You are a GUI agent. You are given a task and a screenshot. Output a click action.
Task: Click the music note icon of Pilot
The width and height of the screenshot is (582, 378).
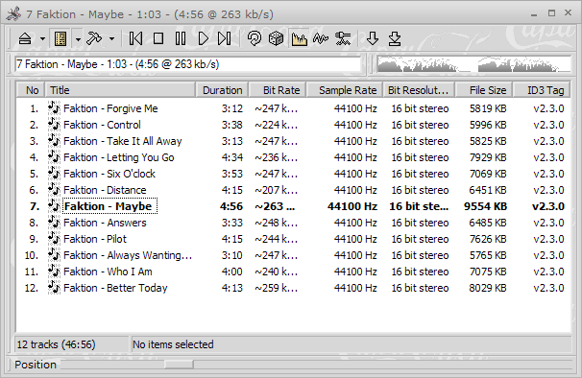pos(54,239)
